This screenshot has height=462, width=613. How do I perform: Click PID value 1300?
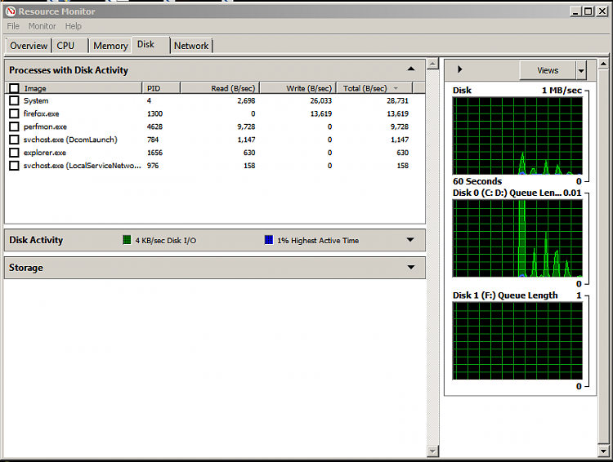pyautogui.click(x=154, y=113)
